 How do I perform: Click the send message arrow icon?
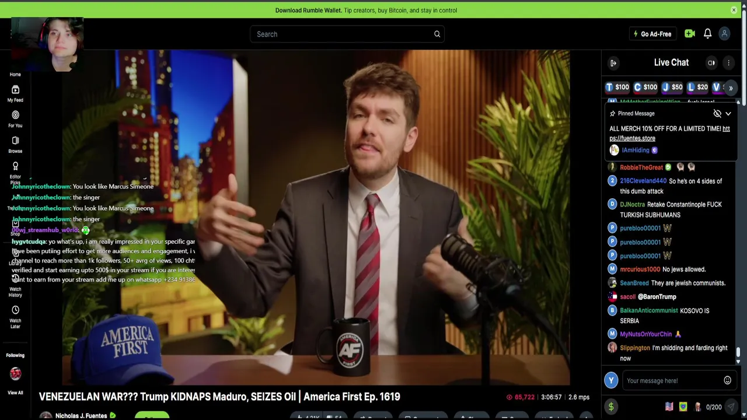pos(731,407)
